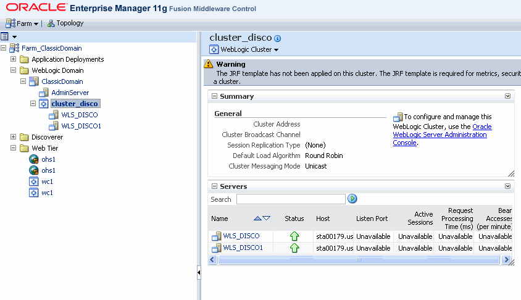Collapse the Summary section
Viewport: 521px width, 300px height.
[x=214, y=96]
